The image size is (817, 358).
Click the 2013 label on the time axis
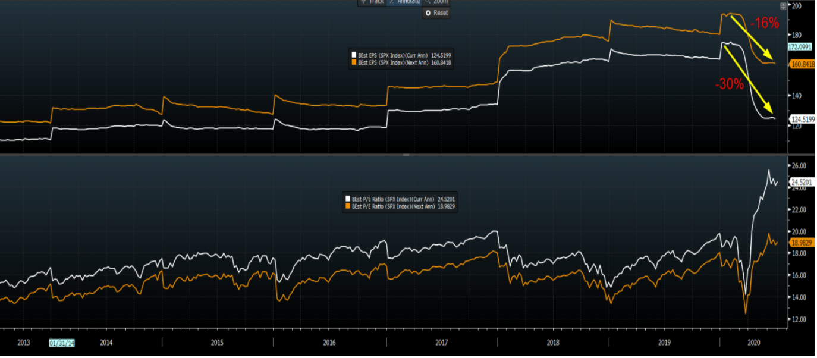24,343
